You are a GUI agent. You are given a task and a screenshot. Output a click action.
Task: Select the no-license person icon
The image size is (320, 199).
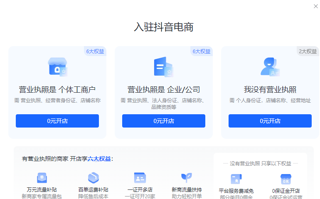[x=270, y=67]
